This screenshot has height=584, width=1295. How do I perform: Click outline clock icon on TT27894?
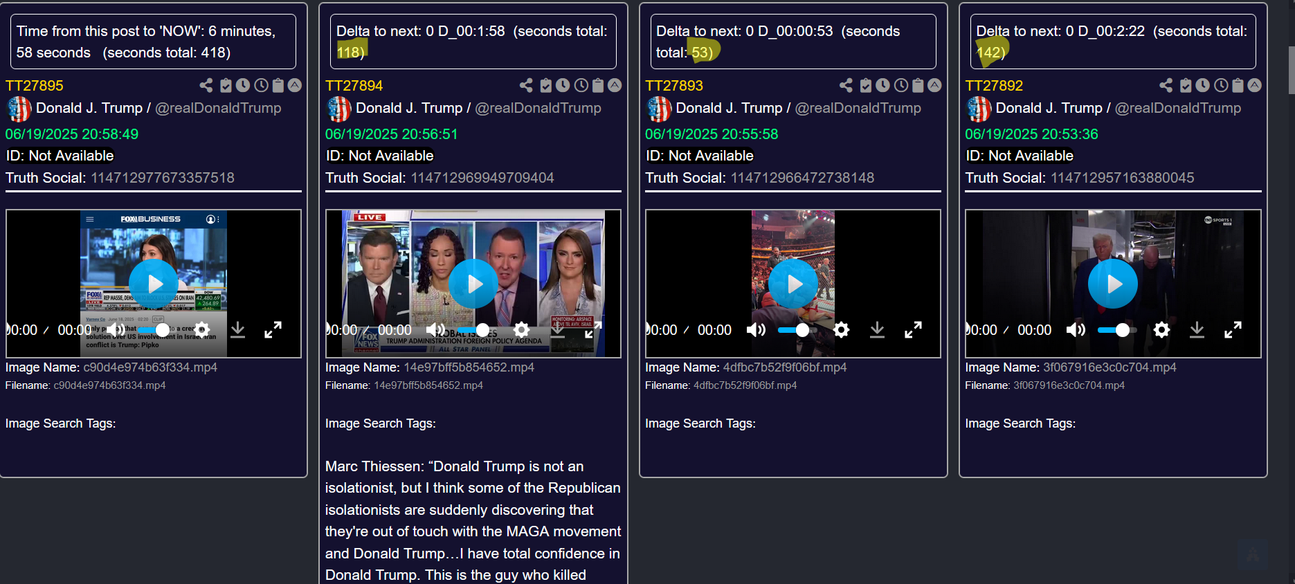point(581,85)
